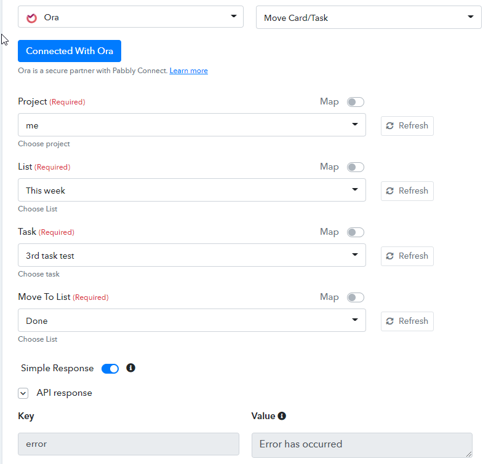Open List dropdown showing This week

192,190
